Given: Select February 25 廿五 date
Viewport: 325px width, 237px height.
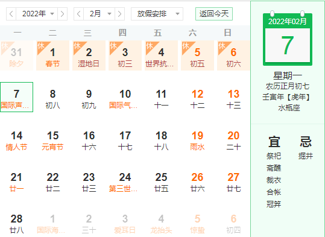Looking at the screenshot, I should pyautogui.click(x=161, y=180).
